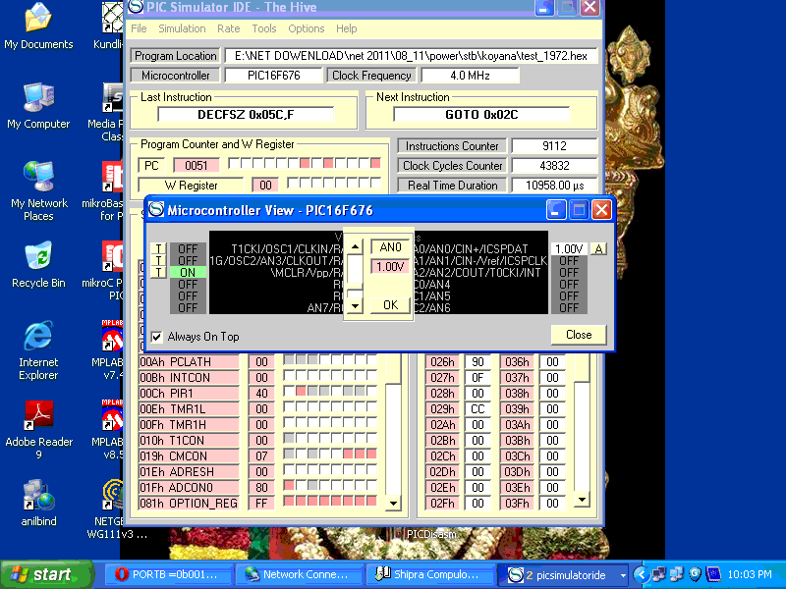The image size is (786, 589).
Task: Toggle Always On Top checkbox
Action: (x=157, y=337)
